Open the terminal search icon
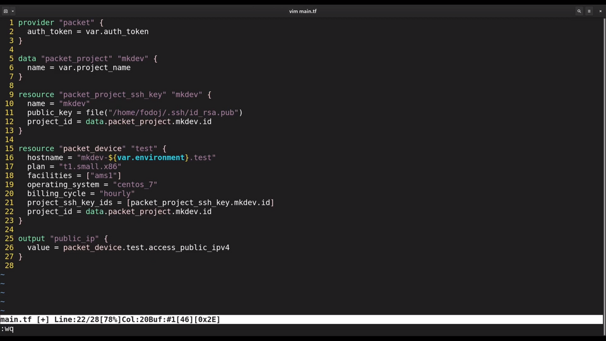Image resolution: width=606 pixels, height=341 pixels. (x=579, y=11)
